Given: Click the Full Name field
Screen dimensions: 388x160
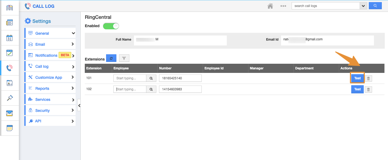Looking at the screenshot, I should click(180, 40).
